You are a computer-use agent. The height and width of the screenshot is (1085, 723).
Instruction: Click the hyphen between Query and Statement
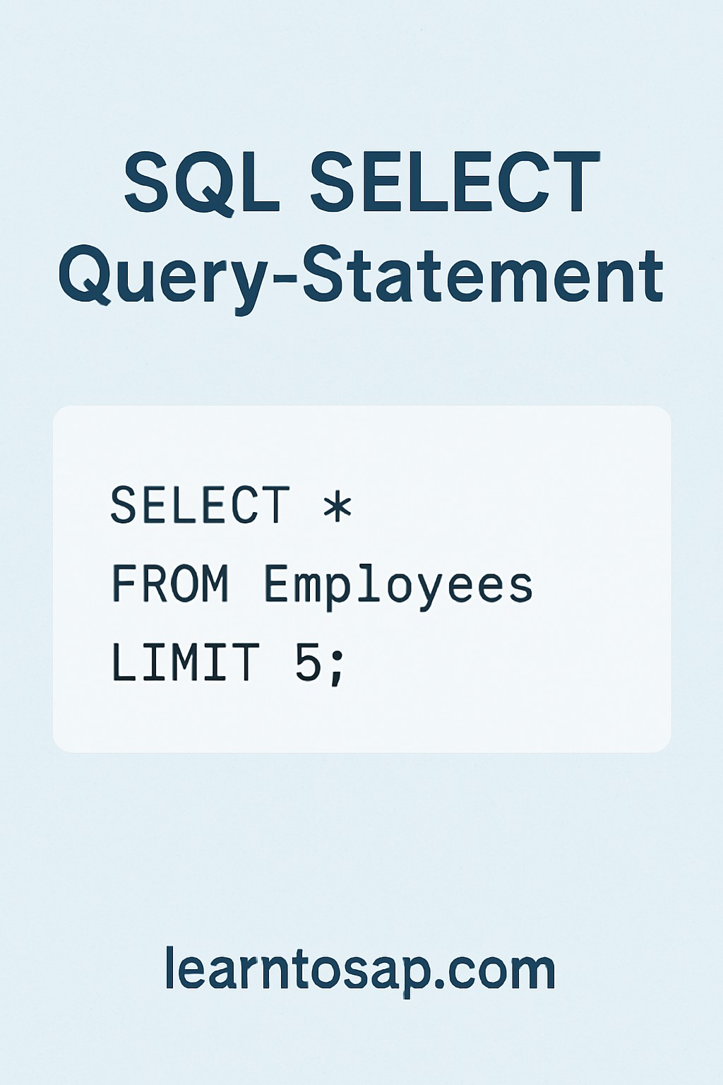click(x=283, y=279)
